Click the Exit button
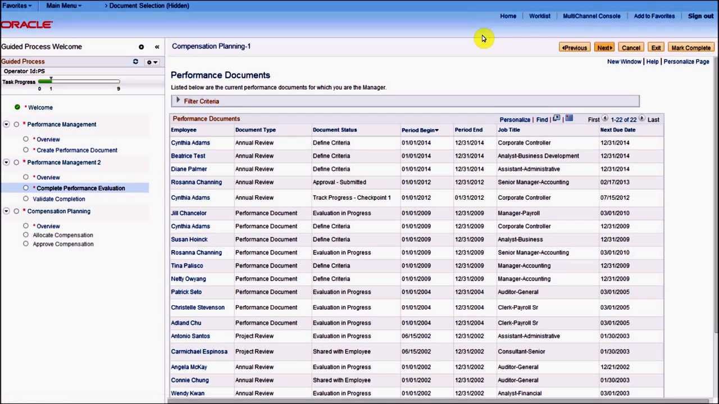The height and width of the screenshot is (404, 719). (x=656, y=48)
